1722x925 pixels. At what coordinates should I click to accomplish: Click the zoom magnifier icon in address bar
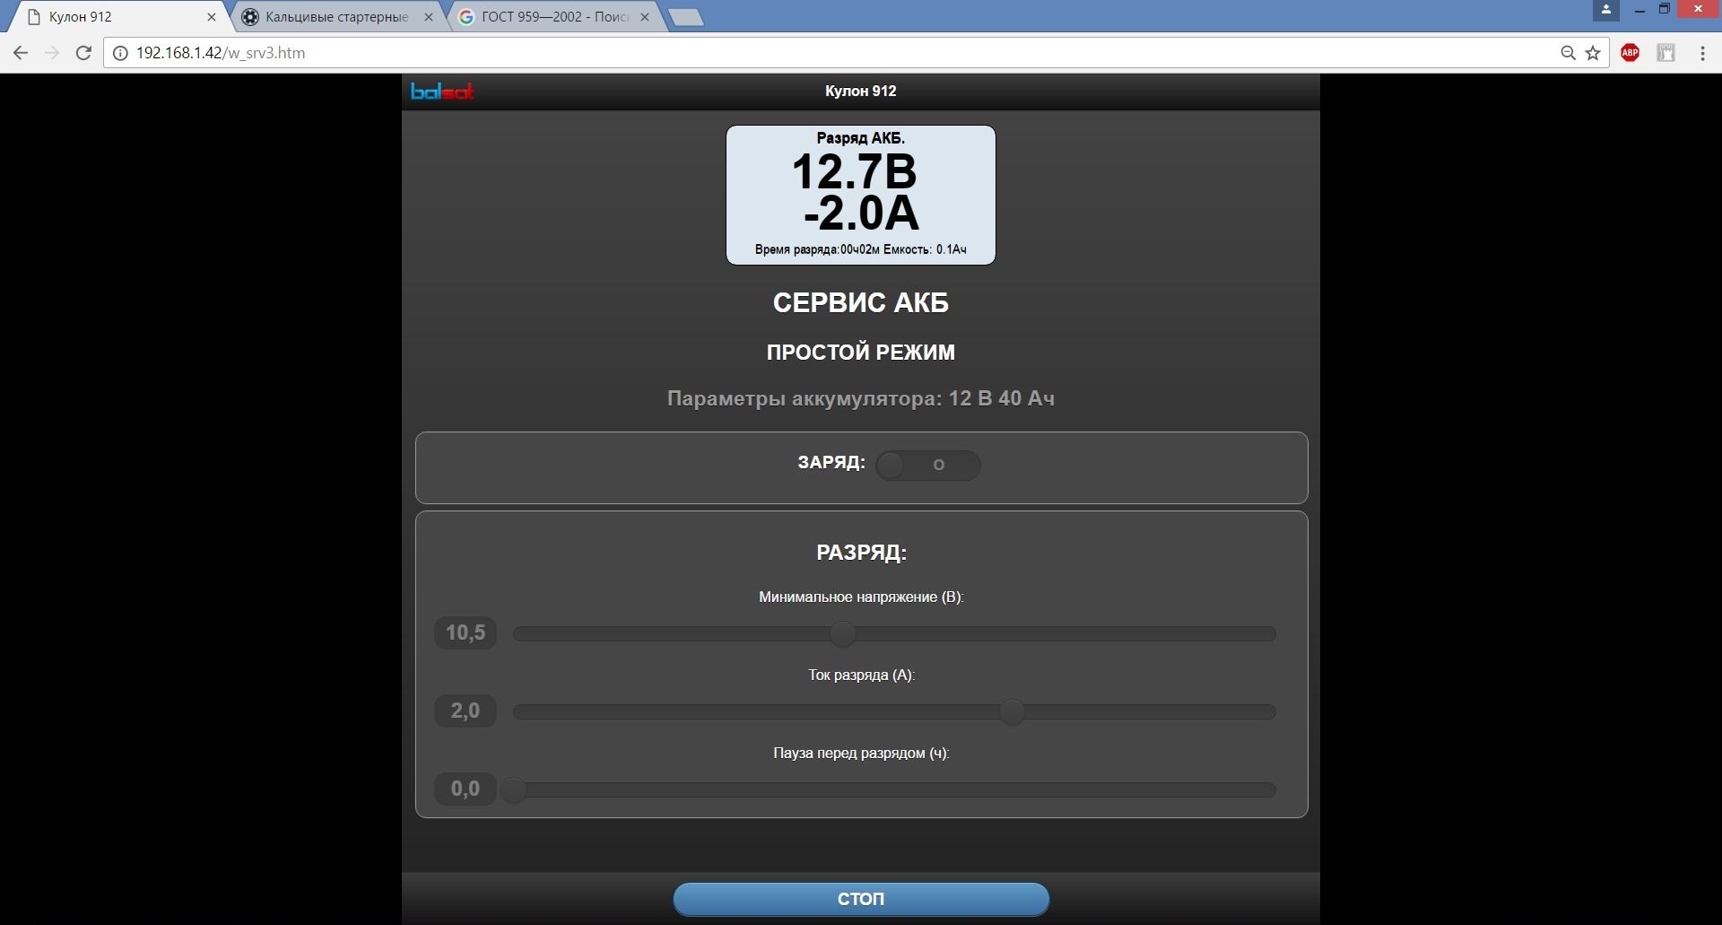coord(1568,53)
